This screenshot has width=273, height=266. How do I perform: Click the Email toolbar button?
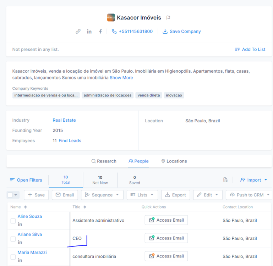[65, 195]
